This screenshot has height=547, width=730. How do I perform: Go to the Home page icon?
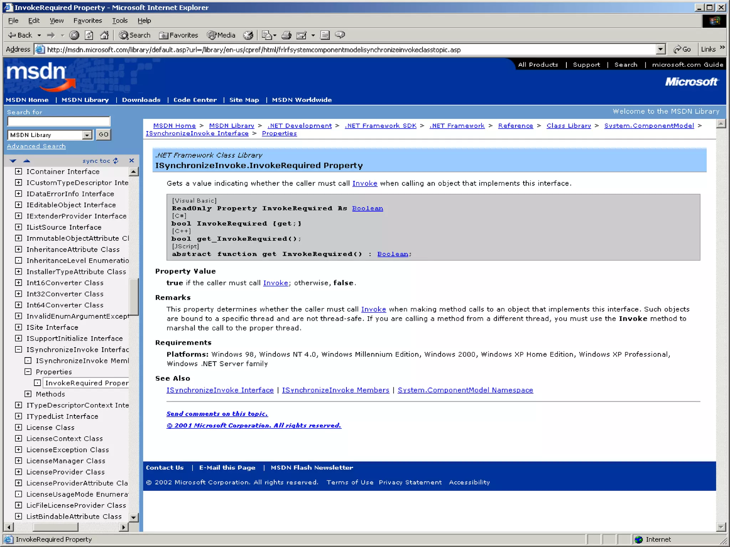[x=104, y=35]
